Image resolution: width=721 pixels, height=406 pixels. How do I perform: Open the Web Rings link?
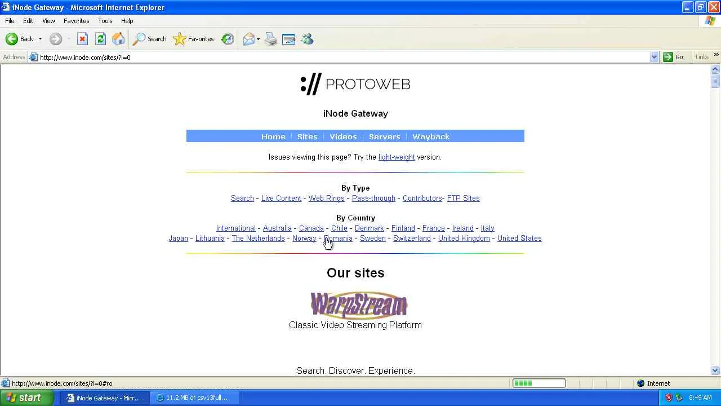click(326, 198)
